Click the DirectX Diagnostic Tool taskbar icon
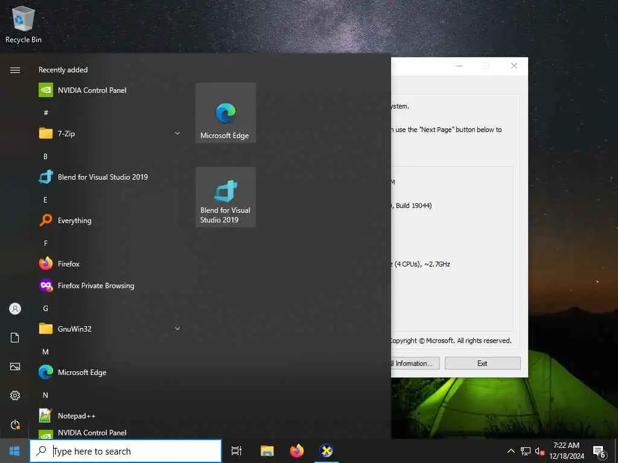Screen dimensions: 618x463 pos(327,451)
